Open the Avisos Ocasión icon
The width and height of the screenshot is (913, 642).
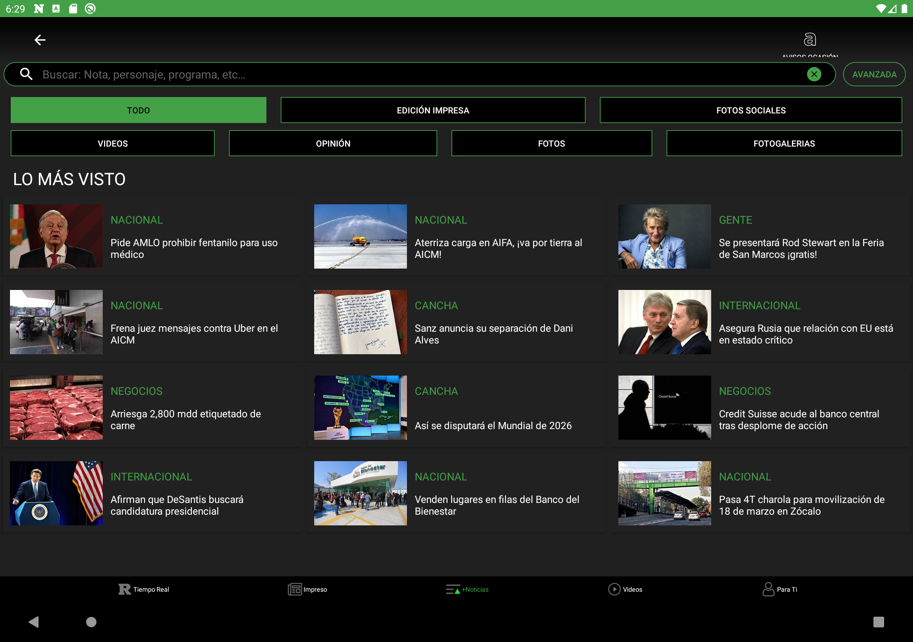[810, 40]
